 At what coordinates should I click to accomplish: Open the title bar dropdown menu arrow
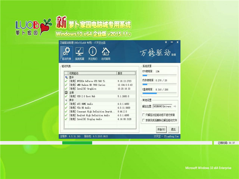pyautogui.click(x=166, y=42)
